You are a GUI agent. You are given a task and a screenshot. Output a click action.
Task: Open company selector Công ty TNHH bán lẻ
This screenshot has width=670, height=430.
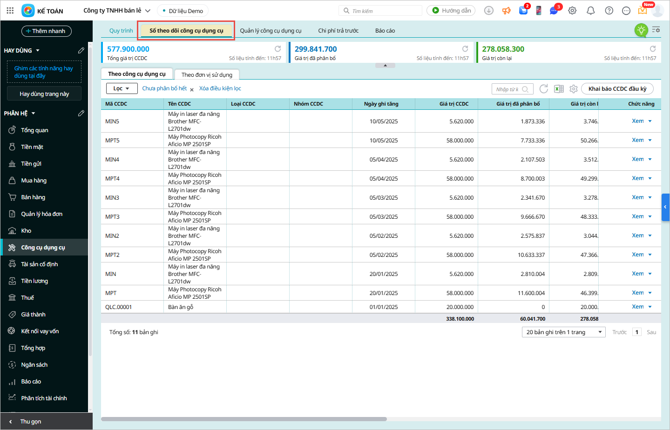[117, 11]
